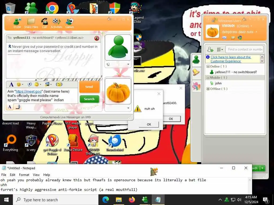274x205 pixels.
Task: Open the https://meet.goo link
Action: [x=29, y=91]
